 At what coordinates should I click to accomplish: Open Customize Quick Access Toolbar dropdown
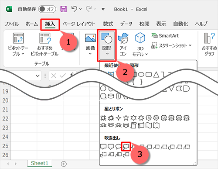click(x=103, y=9)
